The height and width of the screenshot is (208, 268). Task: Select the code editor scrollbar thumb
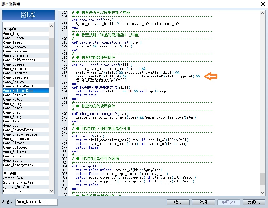(x=263, y=179)
